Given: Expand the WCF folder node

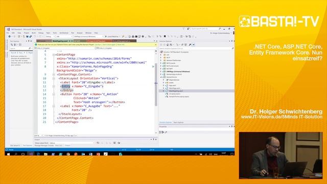Looking at the screenshot, I should click(x=161, y=58).
